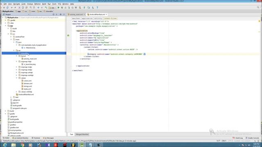Select the Text tab below editor

click(x=71, y=134)
